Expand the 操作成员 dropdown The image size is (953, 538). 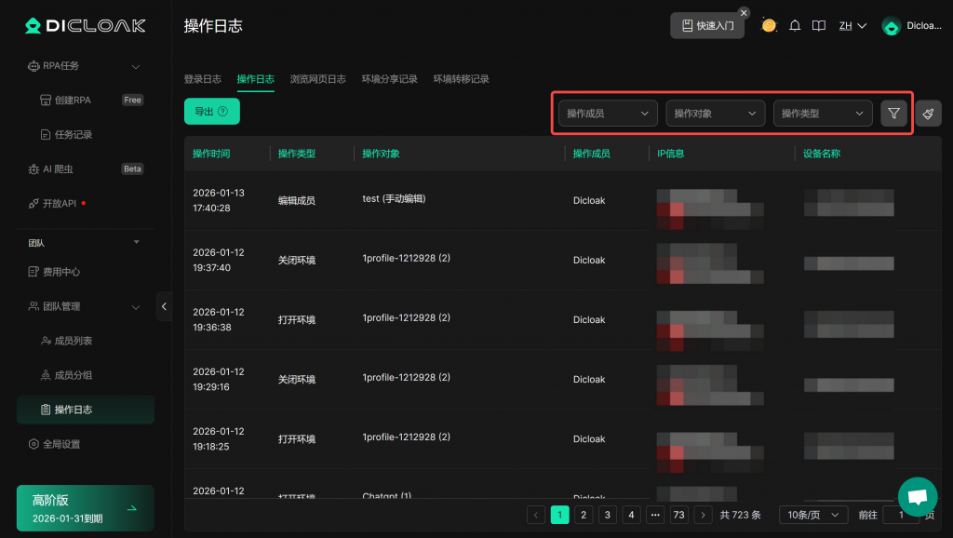(x=608, y=114)
